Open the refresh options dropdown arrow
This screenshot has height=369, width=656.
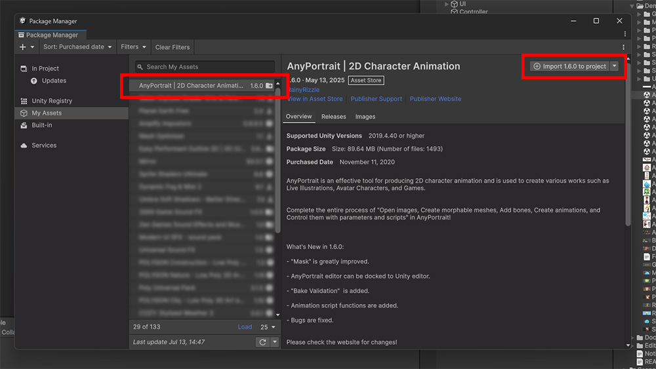275,342
